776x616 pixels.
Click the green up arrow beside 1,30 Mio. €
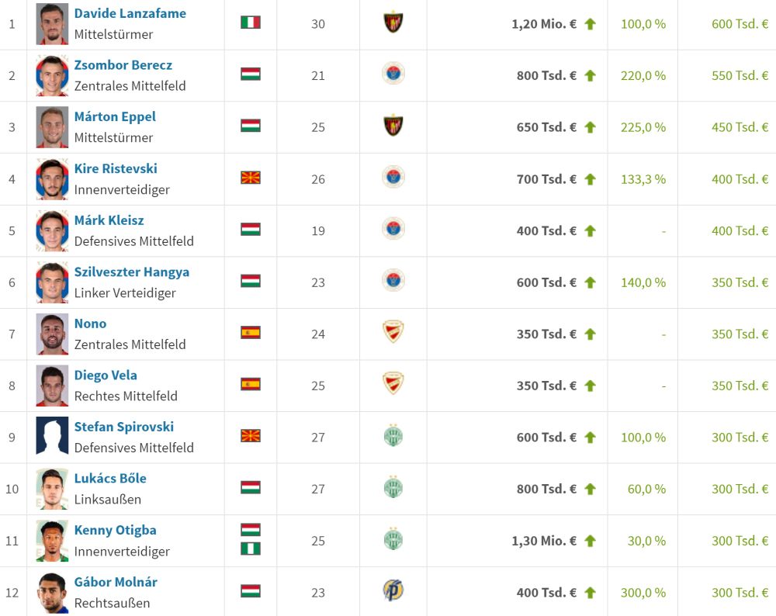590,541
